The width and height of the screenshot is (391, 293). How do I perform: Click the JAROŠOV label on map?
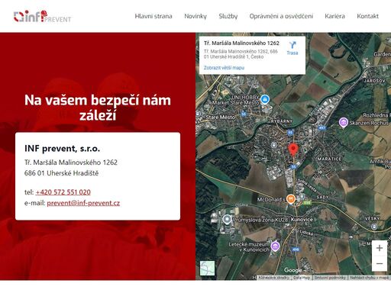(374, 81)
